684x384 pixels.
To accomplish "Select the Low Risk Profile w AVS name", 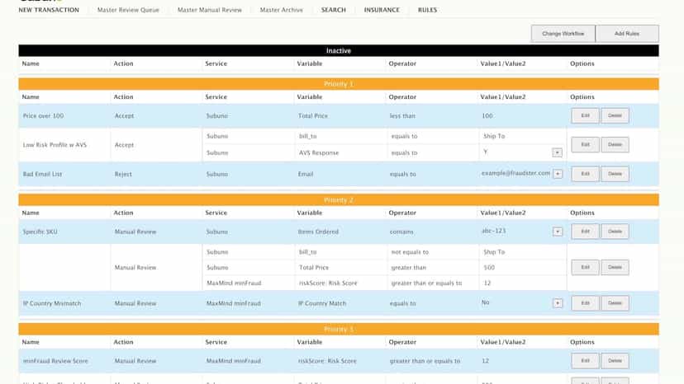I will (x=55, y=145).
